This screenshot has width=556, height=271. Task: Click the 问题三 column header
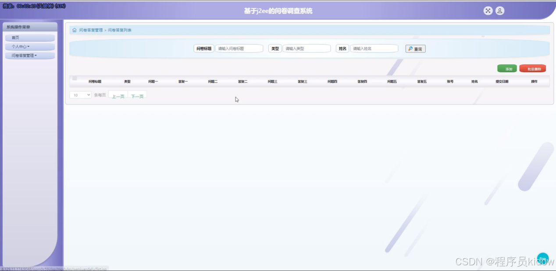(272, 82)
